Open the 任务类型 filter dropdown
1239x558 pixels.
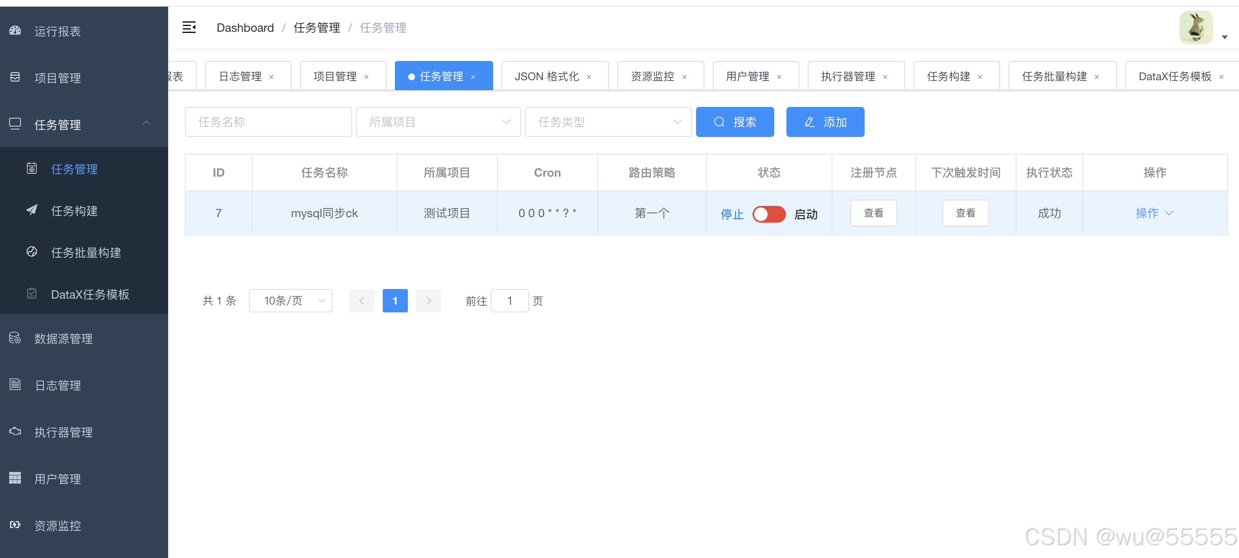coord(608,122)
